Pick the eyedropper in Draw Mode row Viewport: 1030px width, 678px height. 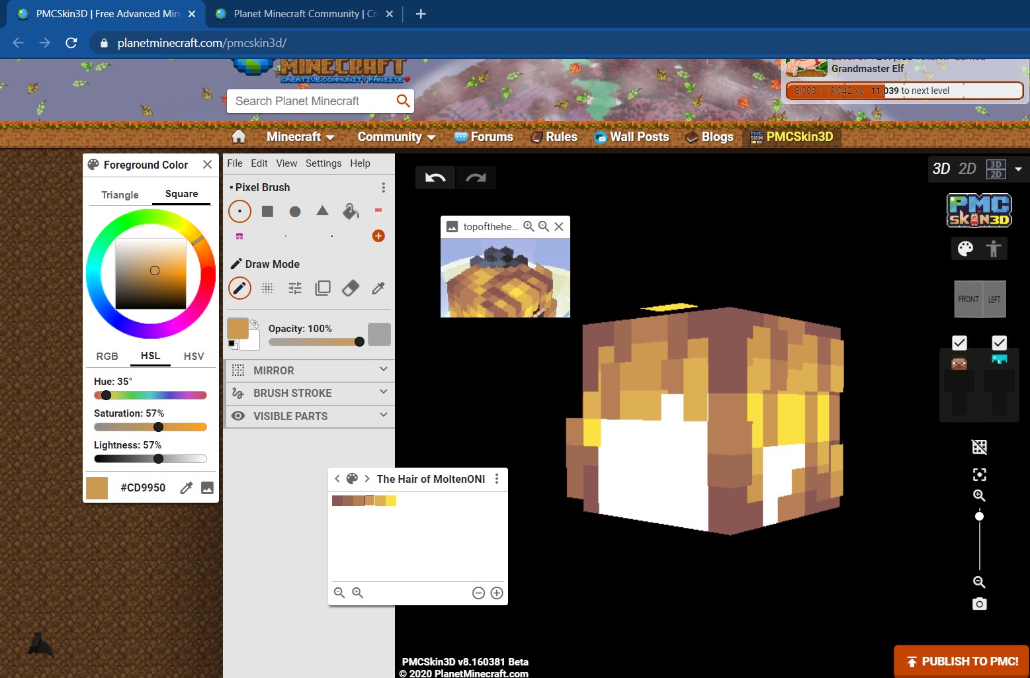click(378, 288)
